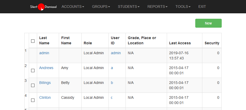
Task: Select the checkbox for Billings row
Action: tap(33, 85)
